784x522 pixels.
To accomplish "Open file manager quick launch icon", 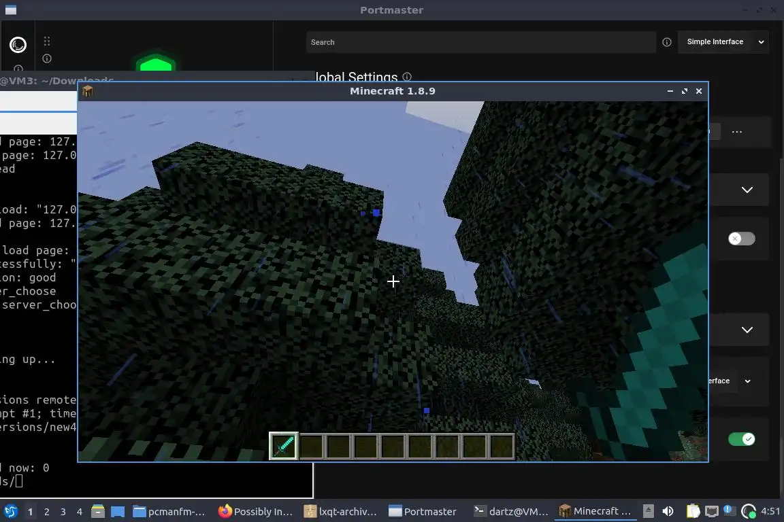I will [x=98, y=512].
